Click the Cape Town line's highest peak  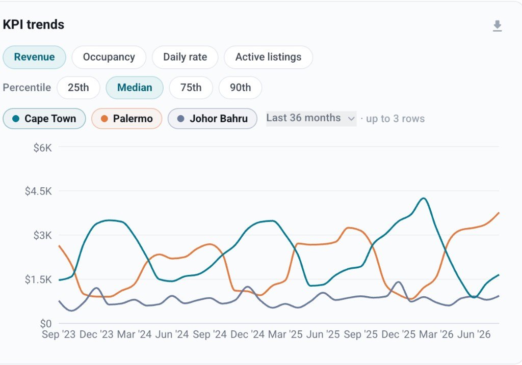point(423,199)
